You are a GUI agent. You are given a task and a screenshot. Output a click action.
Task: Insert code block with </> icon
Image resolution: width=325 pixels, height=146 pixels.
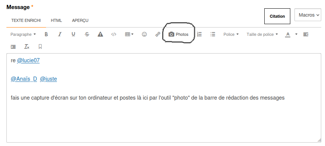114,34
